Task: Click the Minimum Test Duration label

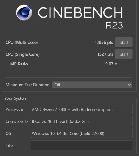Action: (28, 85)
